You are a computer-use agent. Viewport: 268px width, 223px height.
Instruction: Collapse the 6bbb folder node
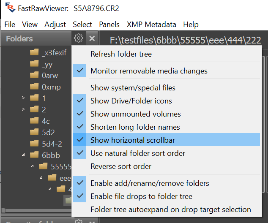tap(23, 155)
